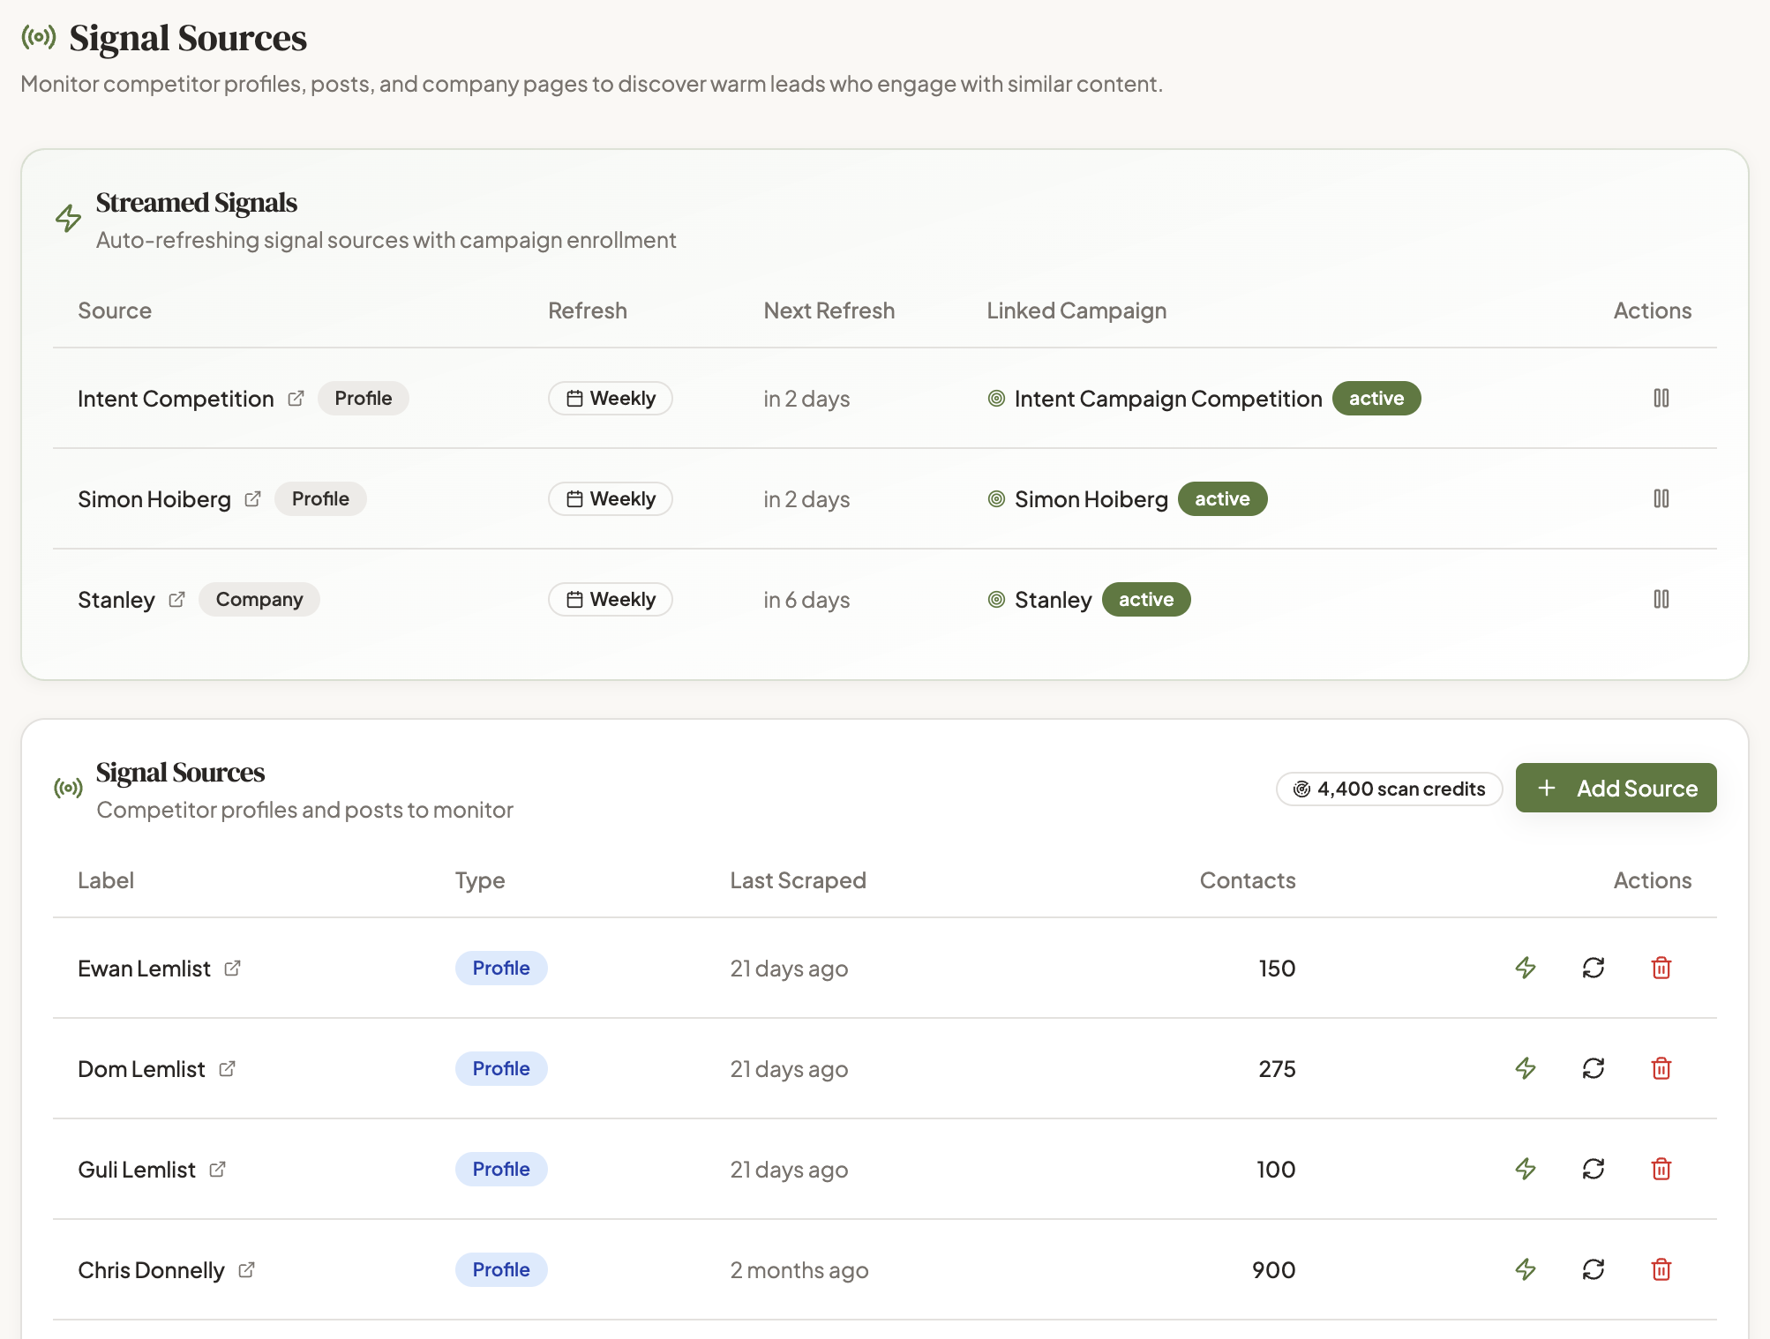Click the 4,400 scan credits badge
The width and height of the screenshot is (1770, 1339).
(1388, 789)
